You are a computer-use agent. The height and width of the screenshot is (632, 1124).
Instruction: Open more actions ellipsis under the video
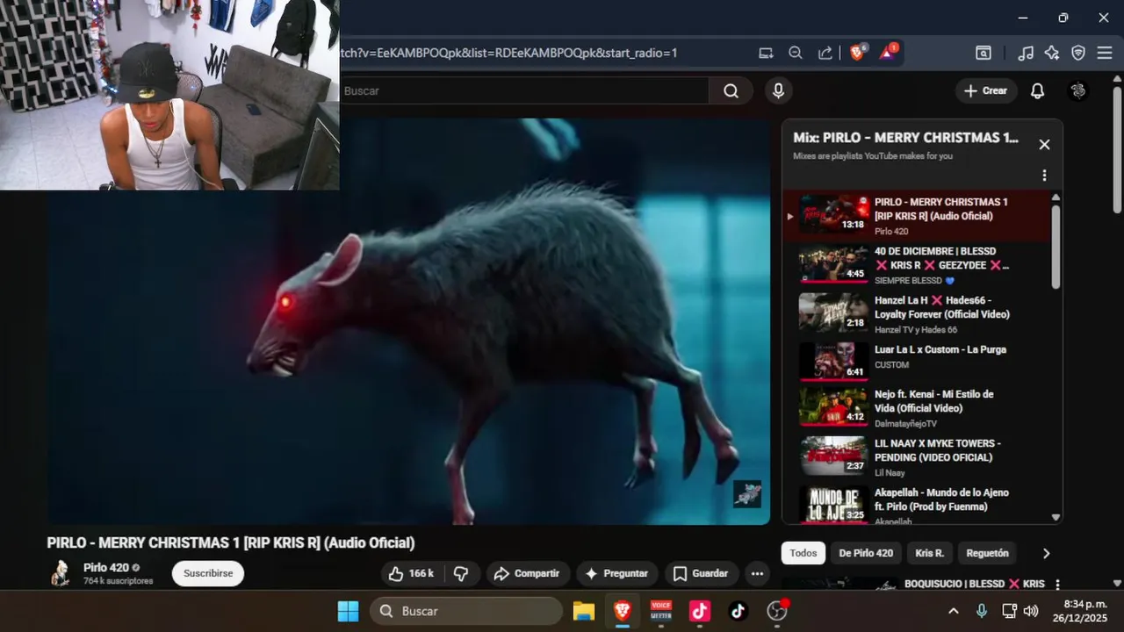[757, 573]
